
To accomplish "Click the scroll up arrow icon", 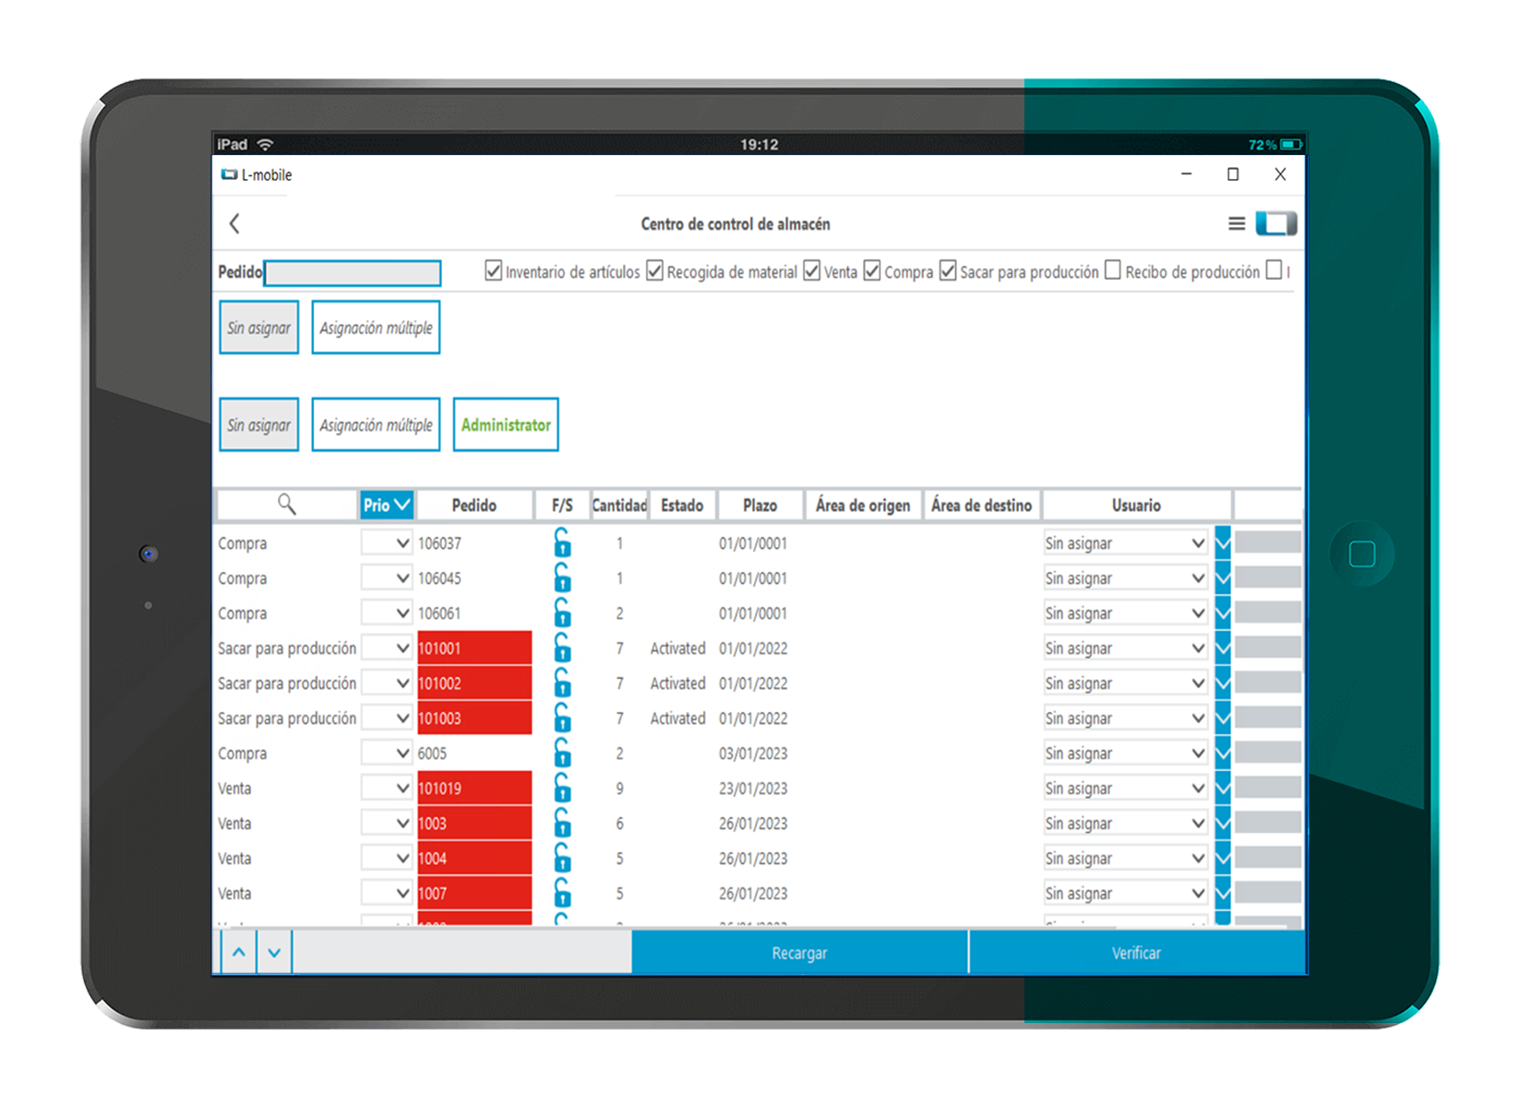I will click(239, 952).
